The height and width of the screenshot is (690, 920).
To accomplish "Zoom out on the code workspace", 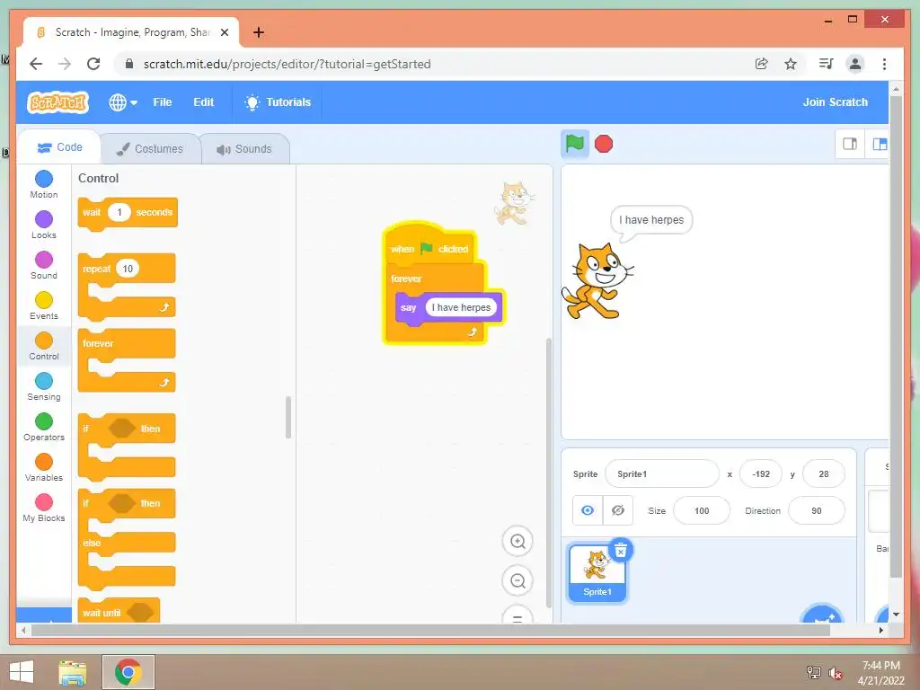I will pos(517,581).
